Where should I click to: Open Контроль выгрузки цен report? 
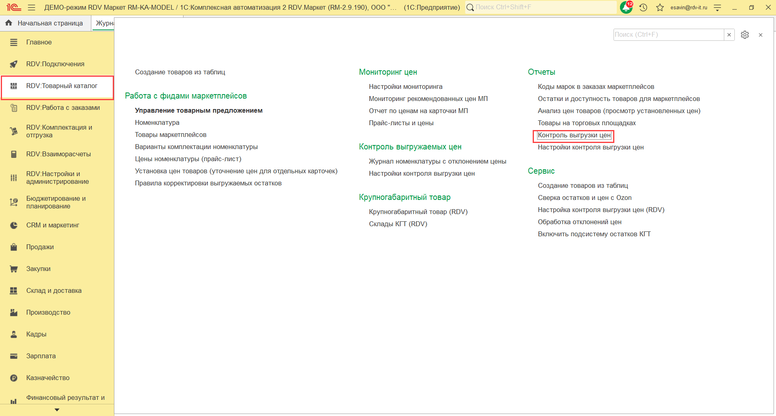pyautogui.click(x=574, y=135)
